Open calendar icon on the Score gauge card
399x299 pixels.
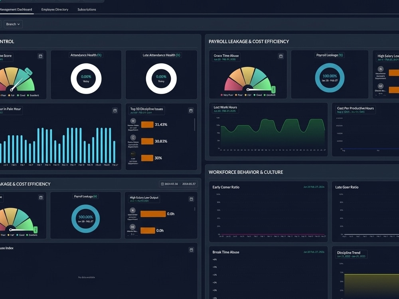(40, 56)
